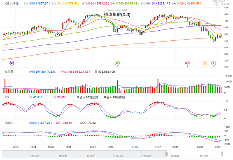Click the 道瓊指數(DJI) chart title

[x=117, y=14]
